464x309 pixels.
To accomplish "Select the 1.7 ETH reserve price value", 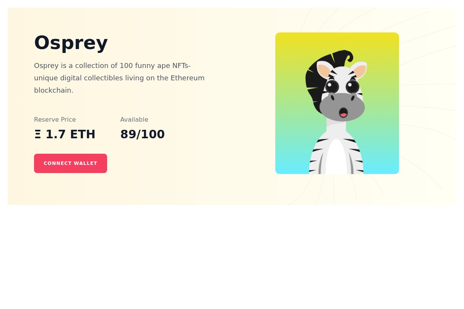I will coord(70,134).
